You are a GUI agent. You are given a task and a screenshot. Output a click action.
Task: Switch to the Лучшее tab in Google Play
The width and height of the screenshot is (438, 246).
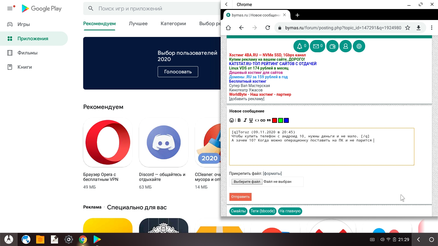point(138,24)
